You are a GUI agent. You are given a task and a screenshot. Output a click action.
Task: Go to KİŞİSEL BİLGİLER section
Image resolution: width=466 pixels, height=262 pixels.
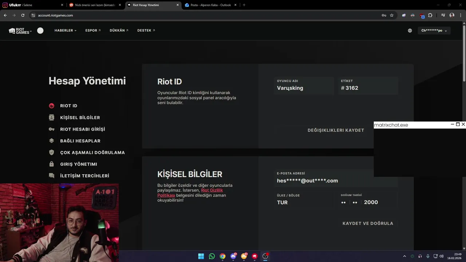(x=80, y=118)
